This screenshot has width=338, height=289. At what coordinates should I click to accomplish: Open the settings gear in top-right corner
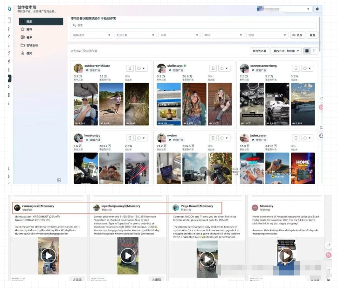click(x=317, y=9)
